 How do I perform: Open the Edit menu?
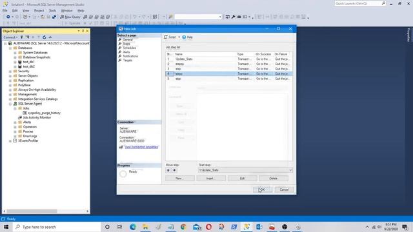click(15, 10)
